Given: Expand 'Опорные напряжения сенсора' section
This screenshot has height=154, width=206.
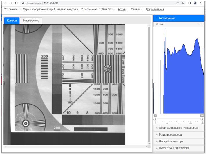Looking at the screenshot, I should coord(178,128).
